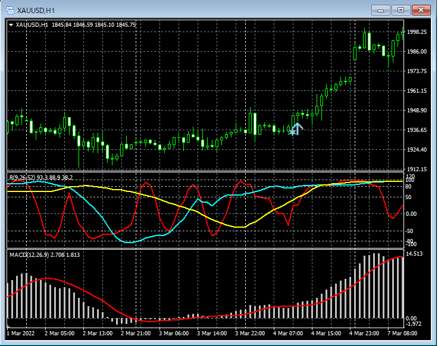Click the 1948.90 price scale label
The width and height of the screenshot is (438, 346).
pyautogui.click(x=417, y=110)
